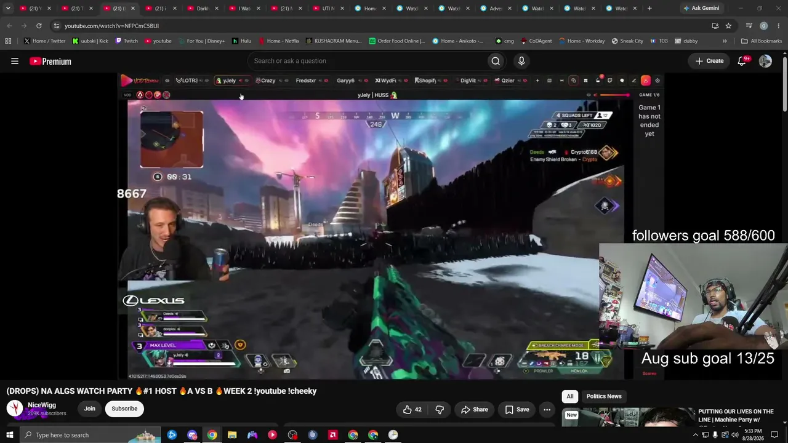Open the Hulu bookmark
The image size is (788, 443).
[241, 41]
